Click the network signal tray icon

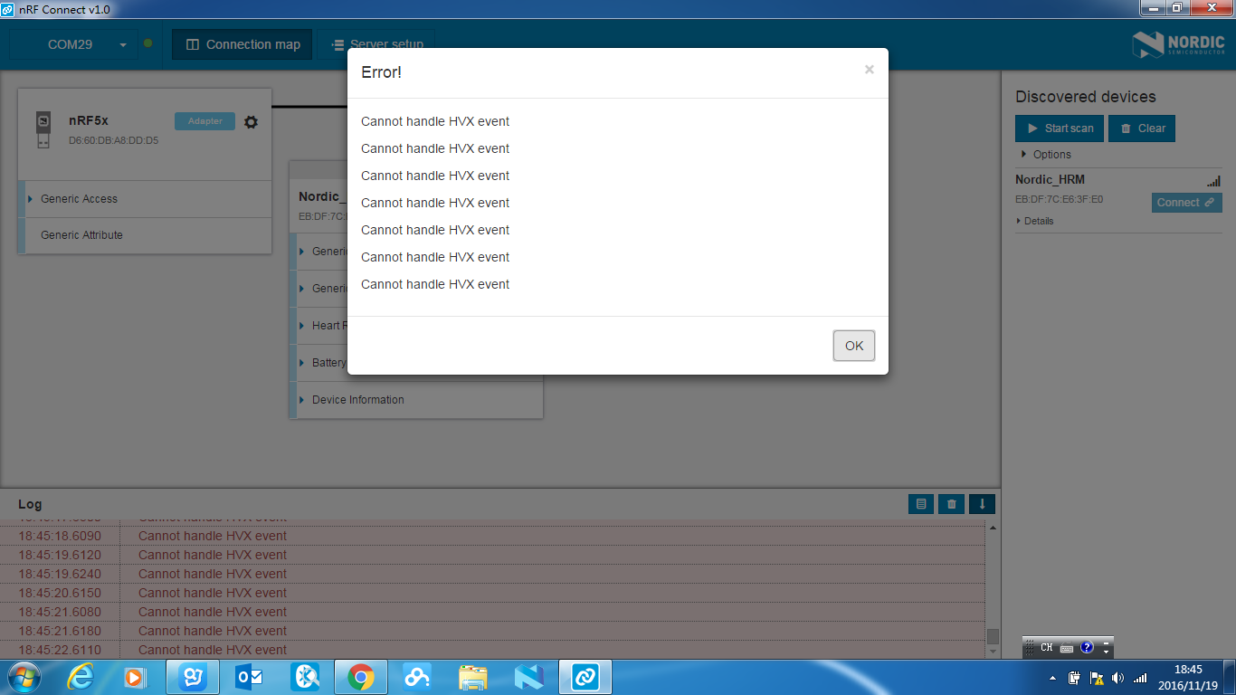pos(1140,677)
